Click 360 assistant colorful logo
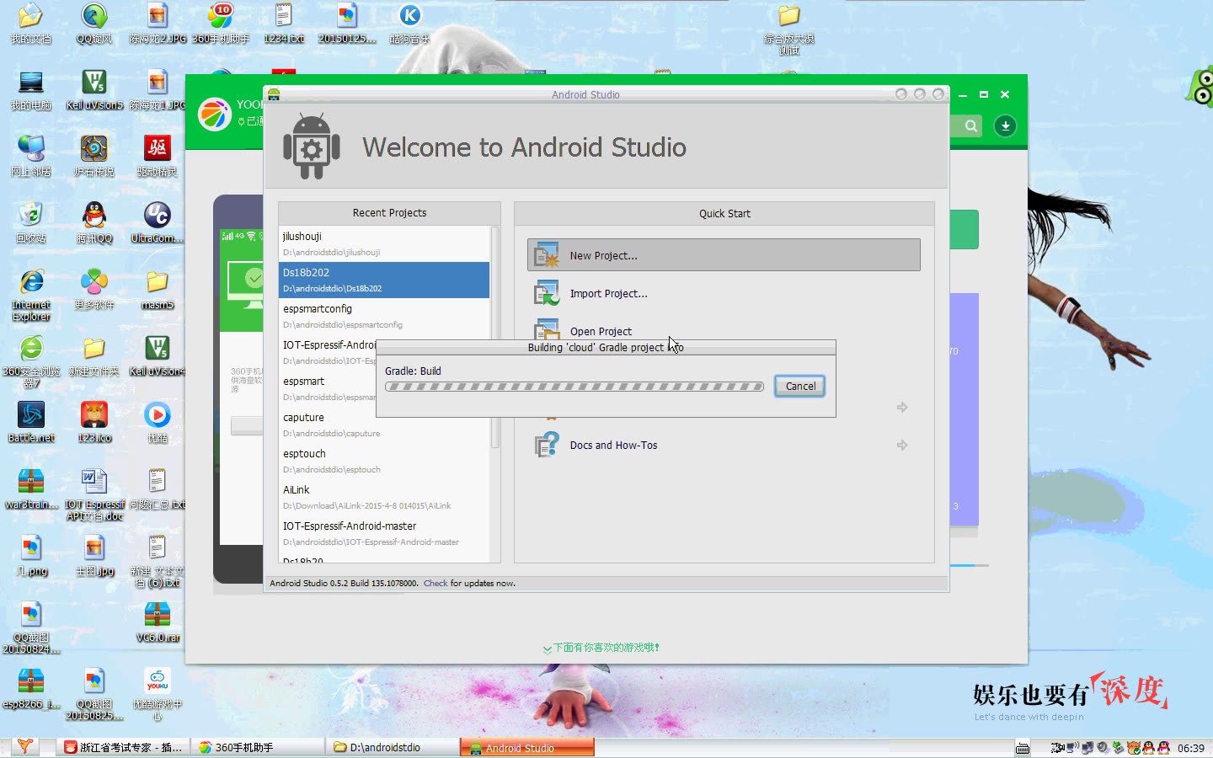The width and height of the screenshot is (1213, 758). point(215,114)
